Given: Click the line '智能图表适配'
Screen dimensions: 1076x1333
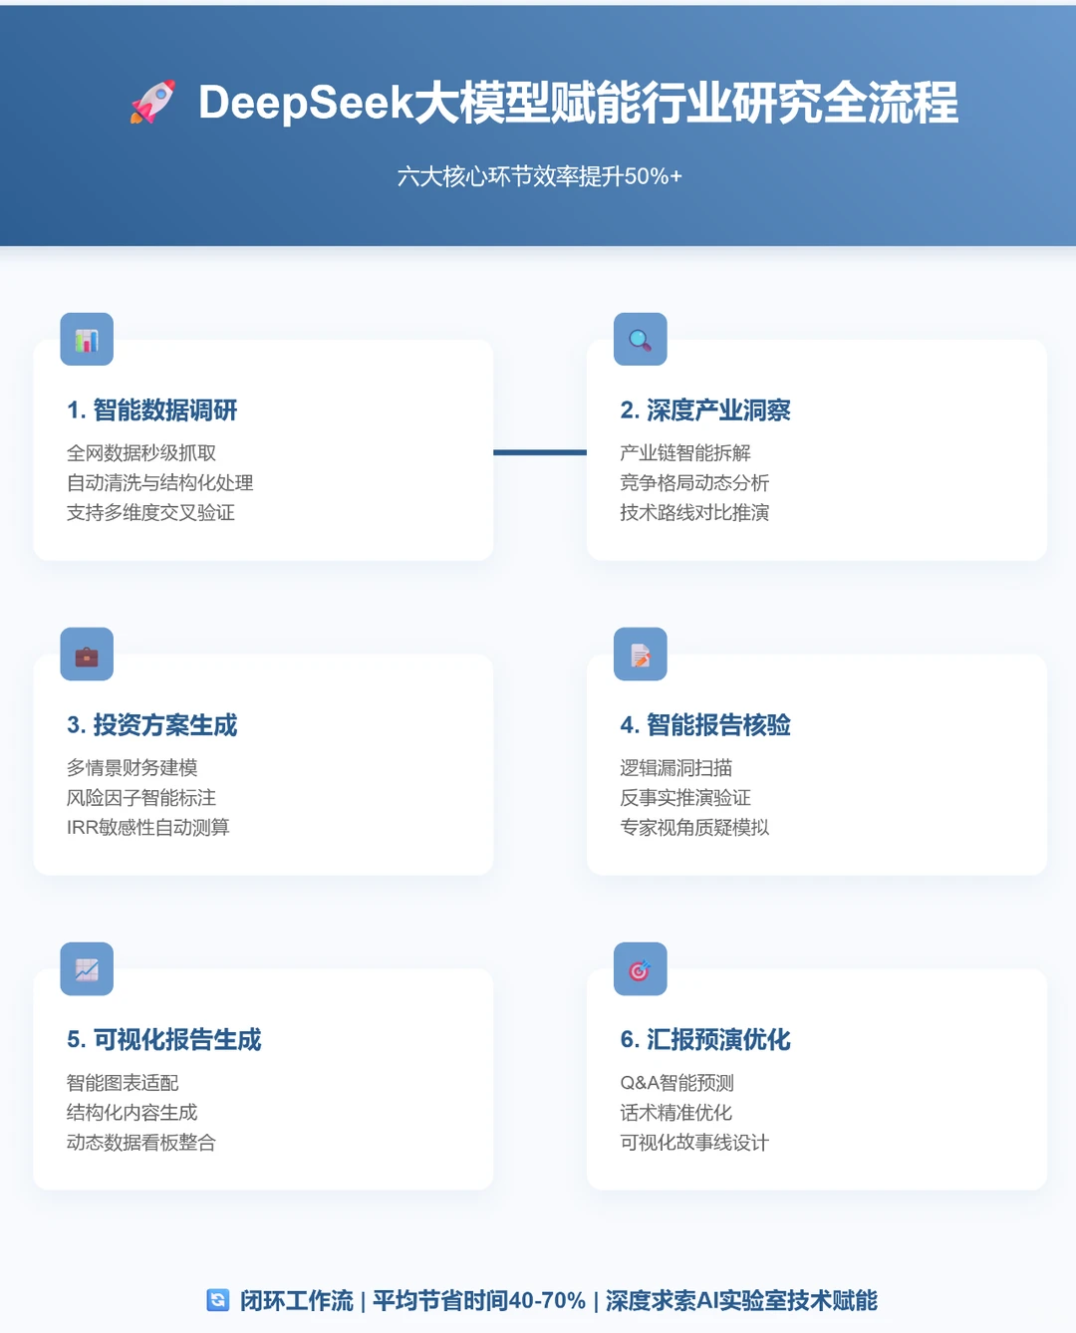Looking at the screenshot, I should tap(123, 1083).
